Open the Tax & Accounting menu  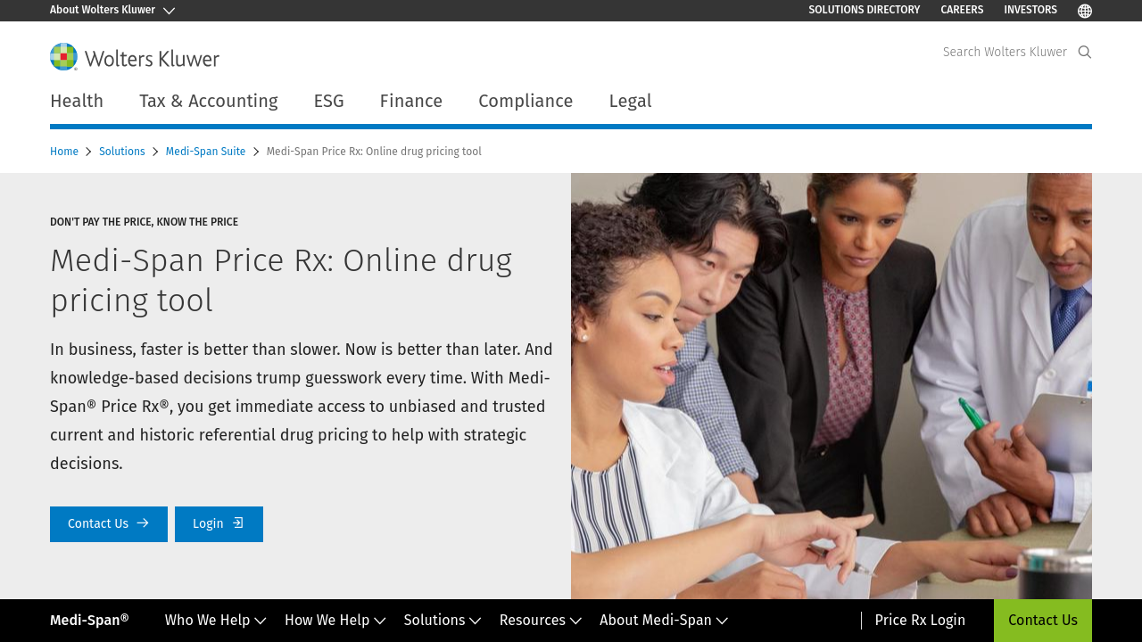[x=208, y=101]
